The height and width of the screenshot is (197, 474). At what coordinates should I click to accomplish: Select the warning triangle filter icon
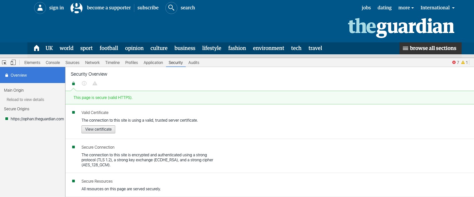[x=95, y=83]
